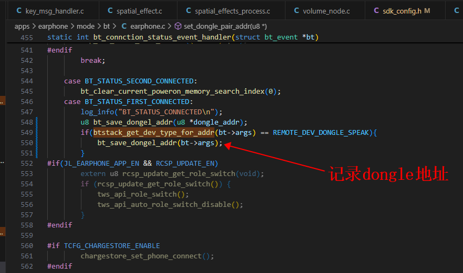Click the cube symbol icon in breadcrumb
The width and height of the screenshot is (463, 273).
click(177, 26)
